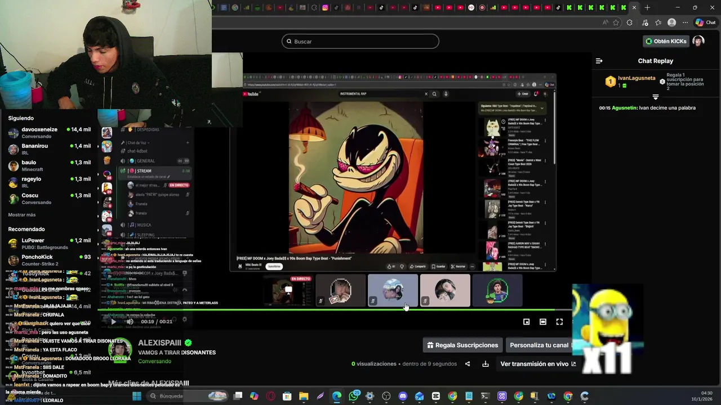721x405 pixels.
Task: Add page to favorites with star icon
Action: tap(616, 22)
